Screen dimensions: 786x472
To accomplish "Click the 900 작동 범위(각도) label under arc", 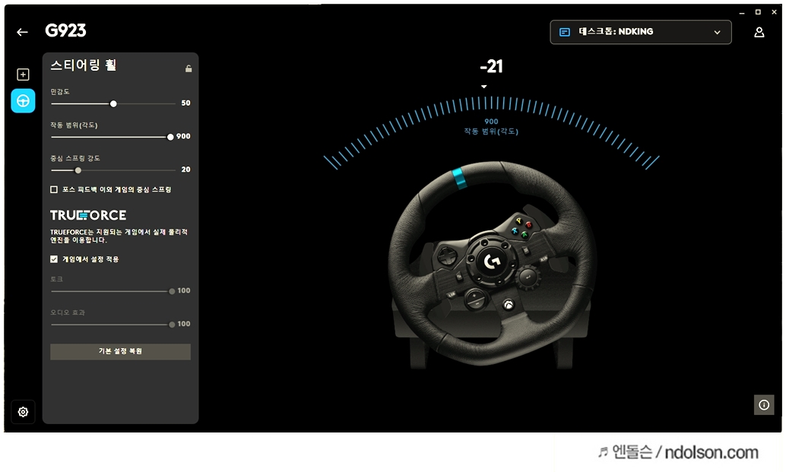I will click(x=491, y=126).
